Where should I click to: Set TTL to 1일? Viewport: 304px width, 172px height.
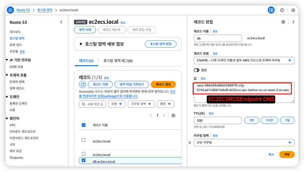point(287,120)
